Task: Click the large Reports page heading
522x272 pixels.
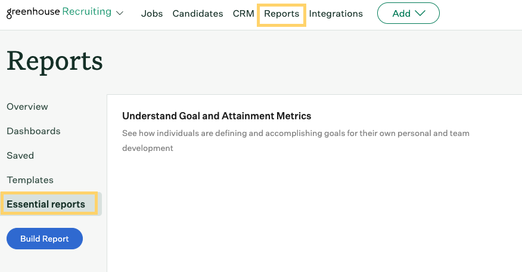Action: [55, 61]
